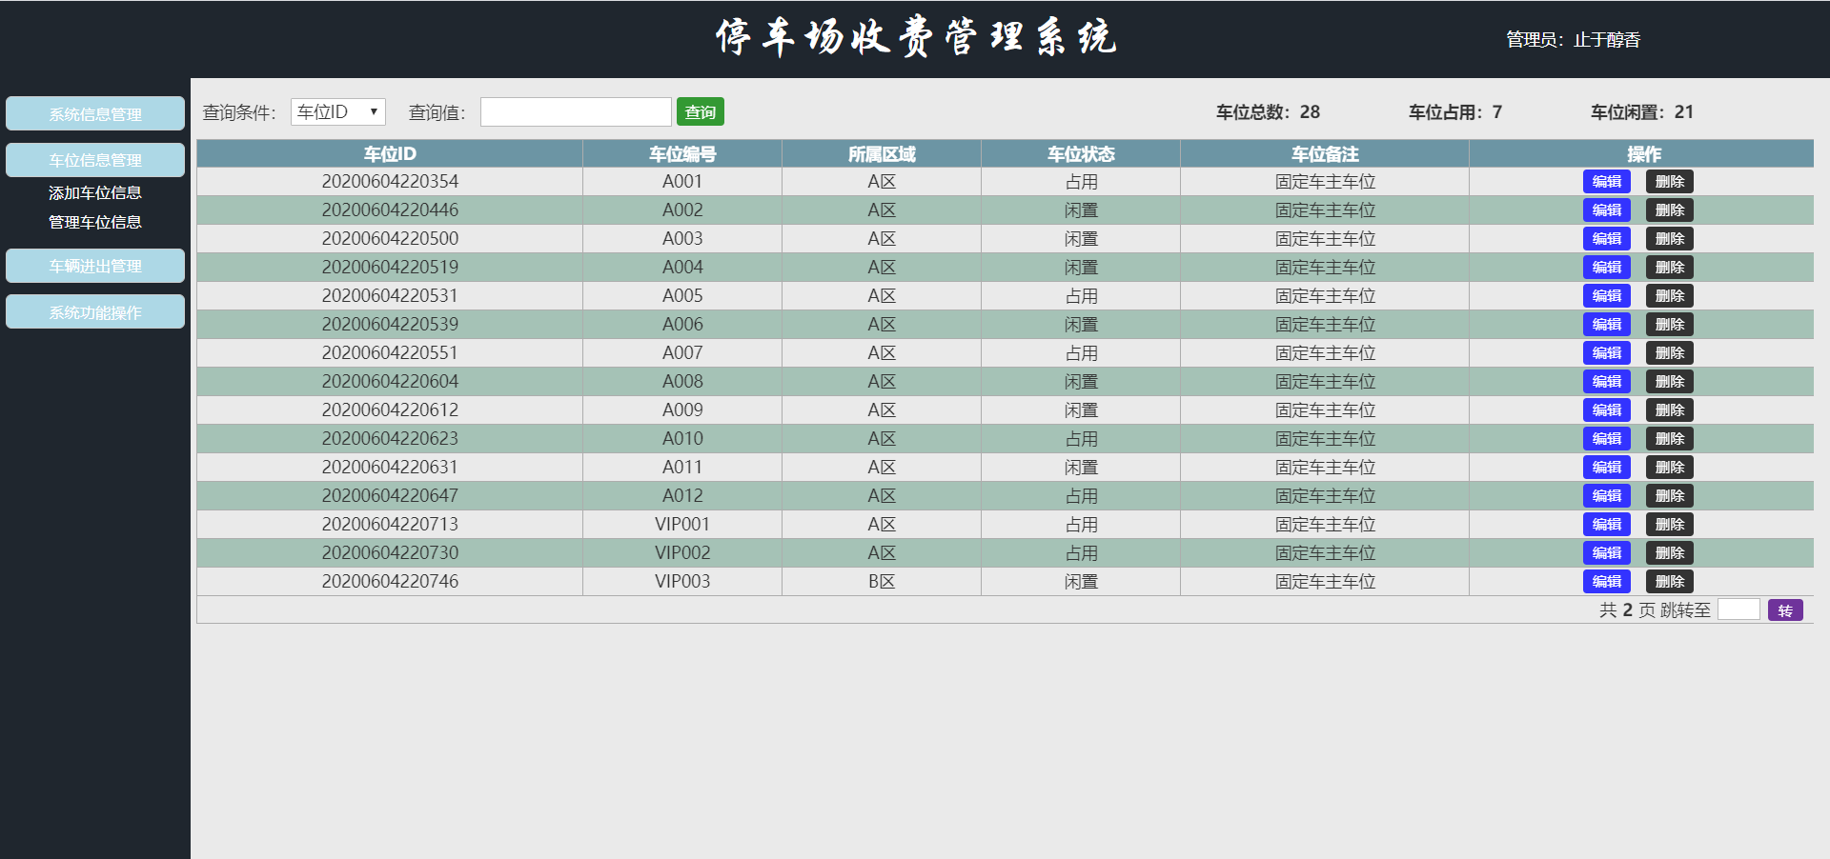Select ID cell 20200604220623
Image resolution: width=1830 pixels, height=859 pixels.
tap(390, 438)
